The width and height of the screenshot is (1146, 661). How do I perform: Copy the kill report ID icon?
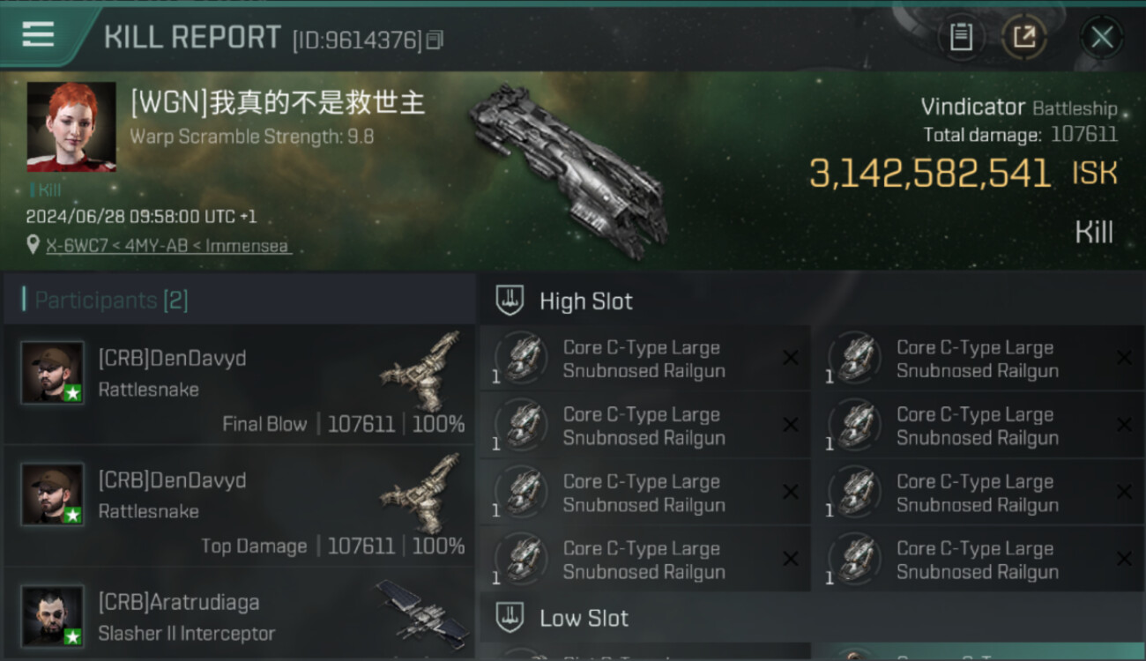tap(435, 40)
